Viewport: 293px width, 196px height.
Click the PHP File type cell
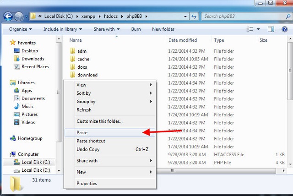coord(222,163)
